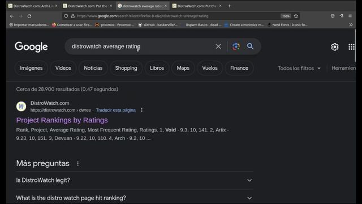Screen dimensions: 362x204
Task: Show more bookmarks with double chevron
Action: tap(351, 25)
